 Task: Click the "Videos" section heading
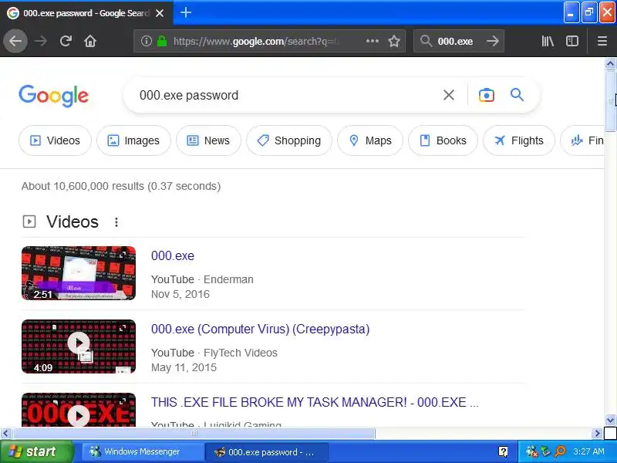72,221
